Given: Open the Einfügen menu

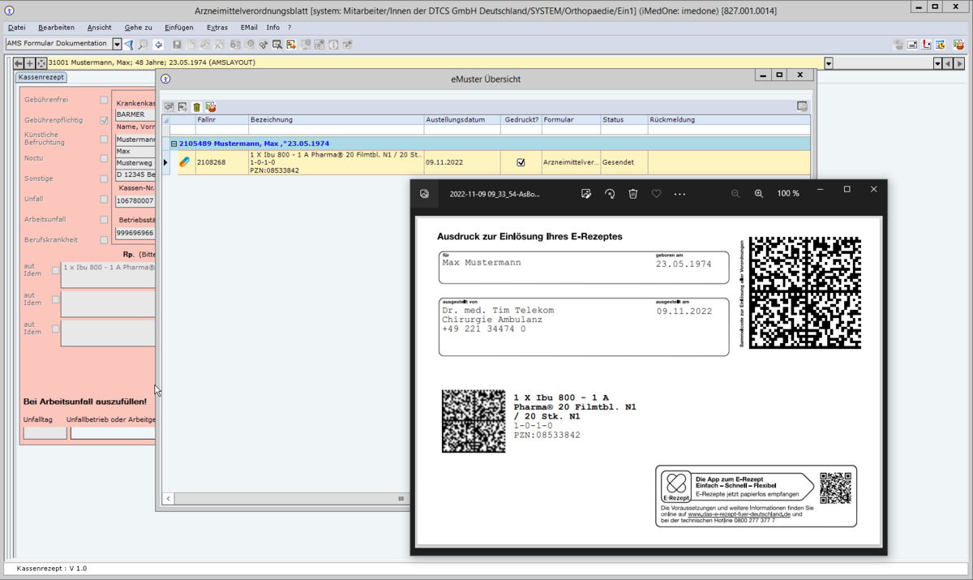Looking at the screenshot, I should [178, 28].
